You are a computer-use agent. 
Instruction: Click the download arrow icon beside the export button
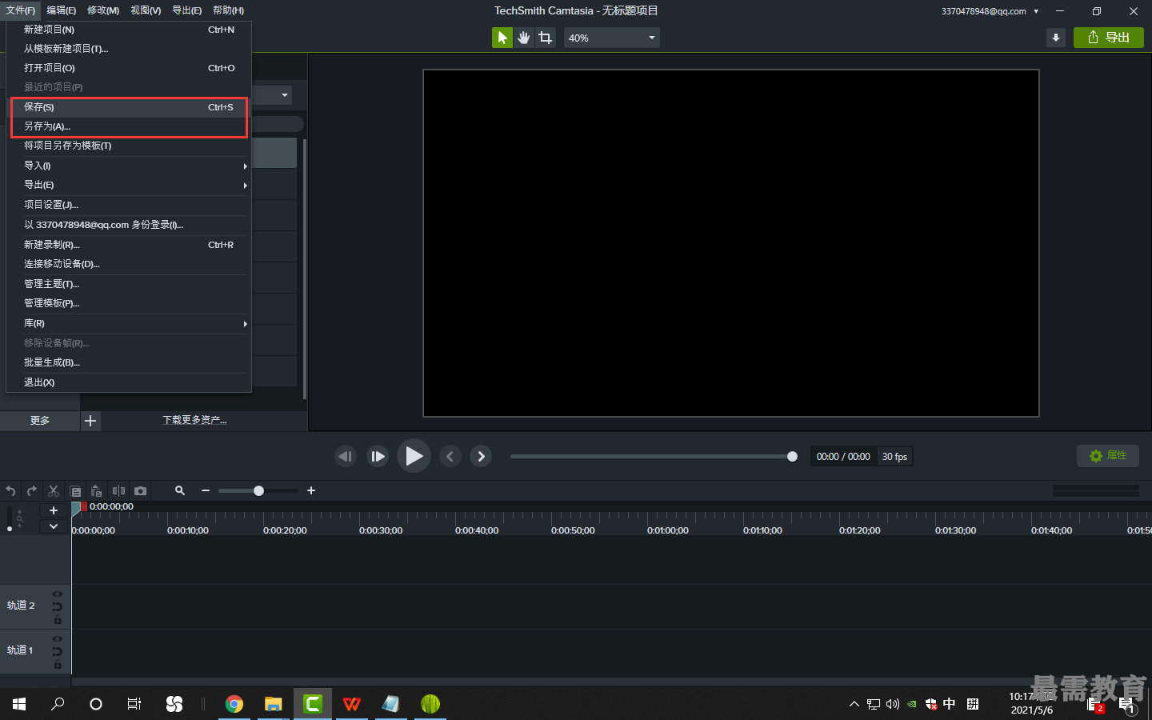pyautogui.click(x=1056, y=38)
